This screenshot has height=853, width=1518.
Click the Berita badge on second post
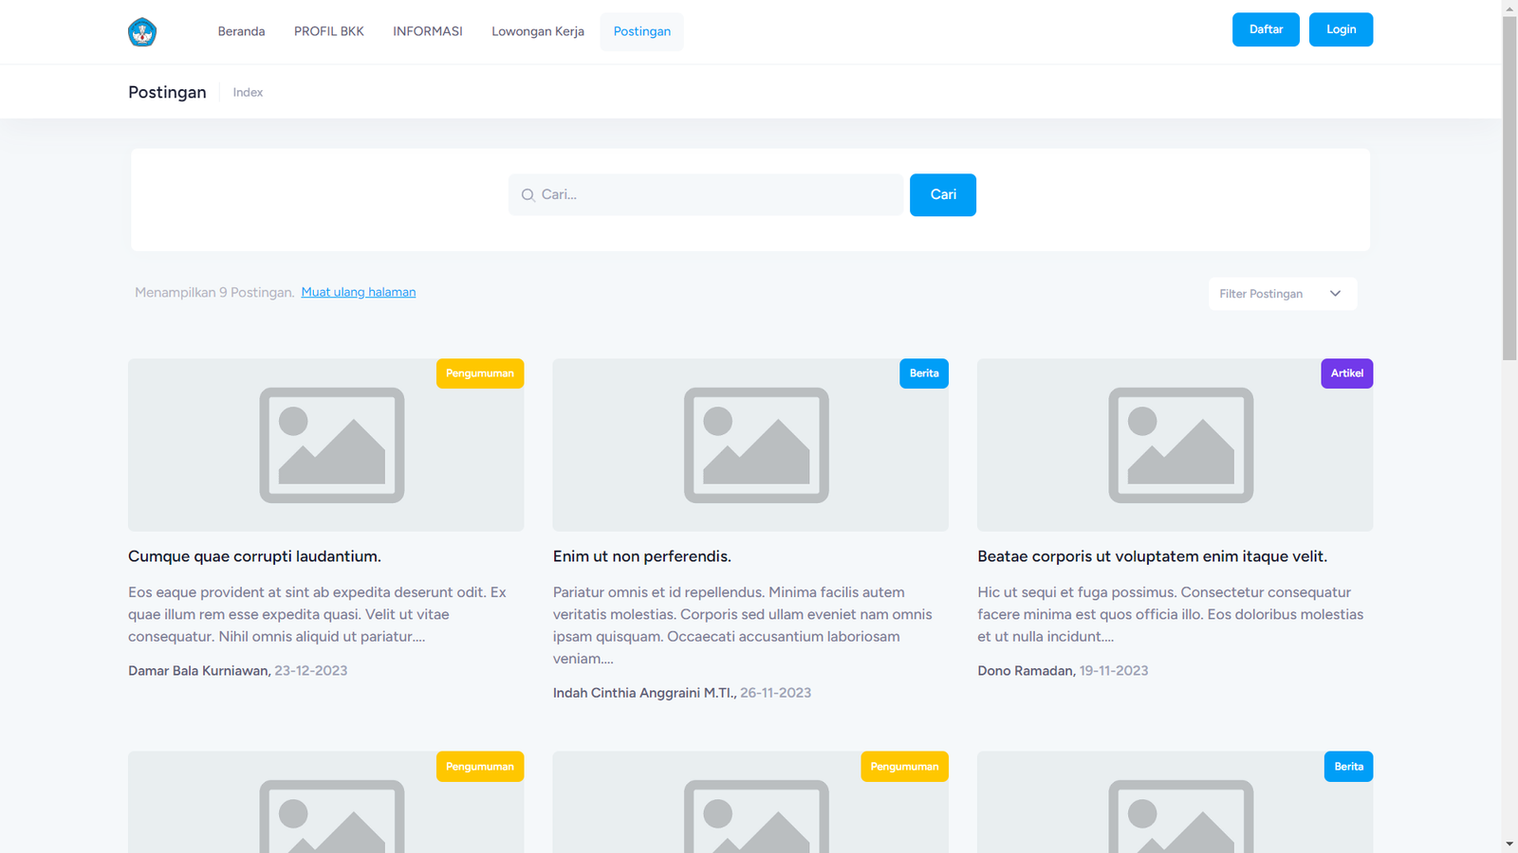coord(923,373)
